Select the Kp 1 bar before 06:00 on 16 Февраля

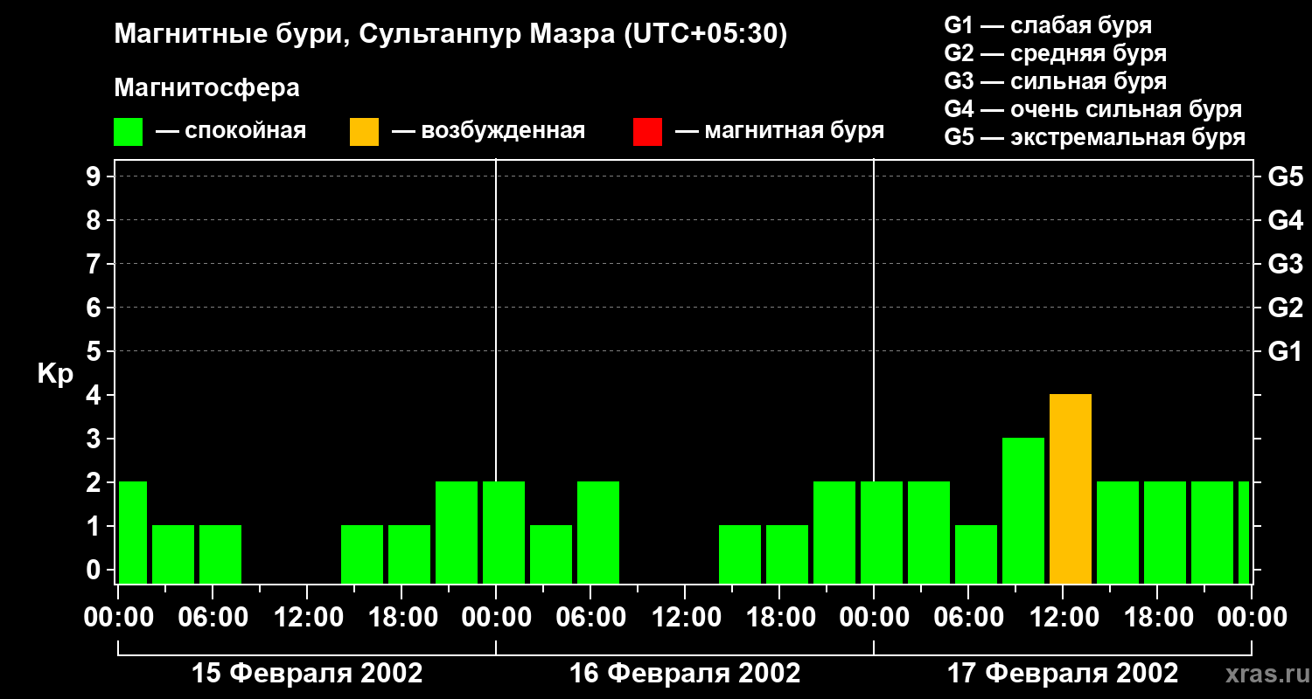[x=551, y=555]
